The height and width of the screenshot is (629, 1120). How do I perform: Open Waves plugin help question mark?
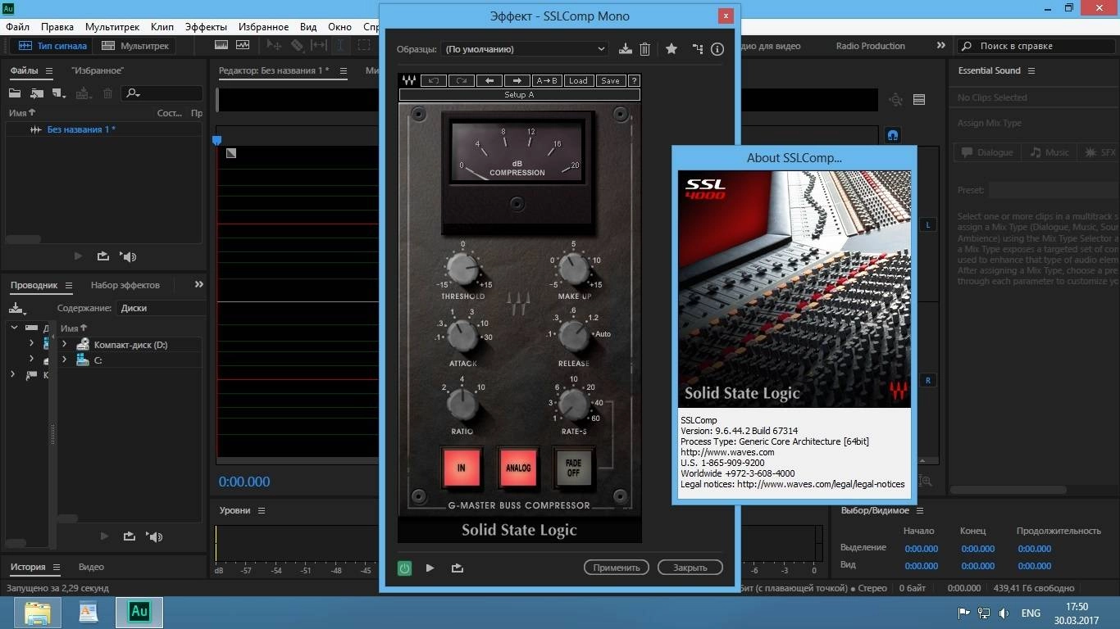coord(634,80)
